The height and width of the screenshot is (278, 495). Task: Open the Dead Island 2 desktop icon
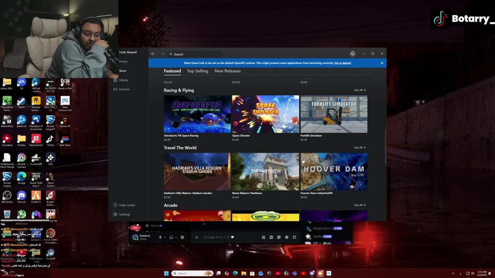click(x=36, y=140)
